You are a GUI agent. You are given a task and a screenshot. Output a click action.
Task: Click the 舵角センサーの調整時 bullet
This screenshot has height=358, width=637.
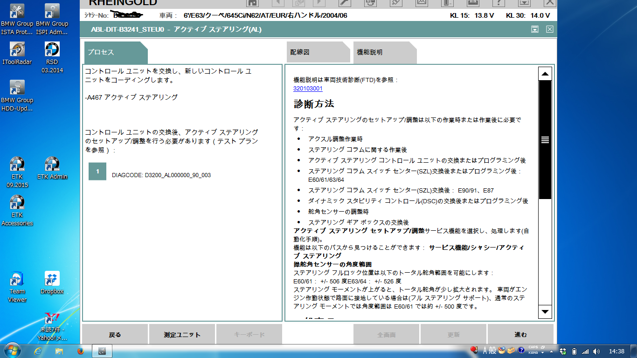click(x=339, y=211)
